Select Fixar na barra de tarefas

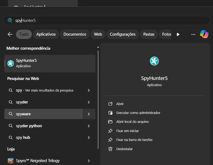134,140
